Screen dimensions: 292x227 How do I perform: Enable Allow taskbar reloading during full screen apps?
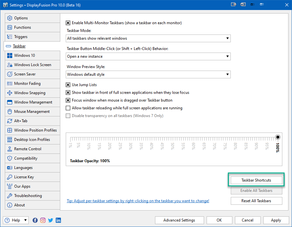tap(68, 108)
